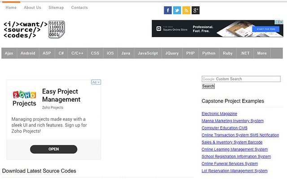287x179 pixels.
Task: Go to the Home page
Action: (11, 8)
